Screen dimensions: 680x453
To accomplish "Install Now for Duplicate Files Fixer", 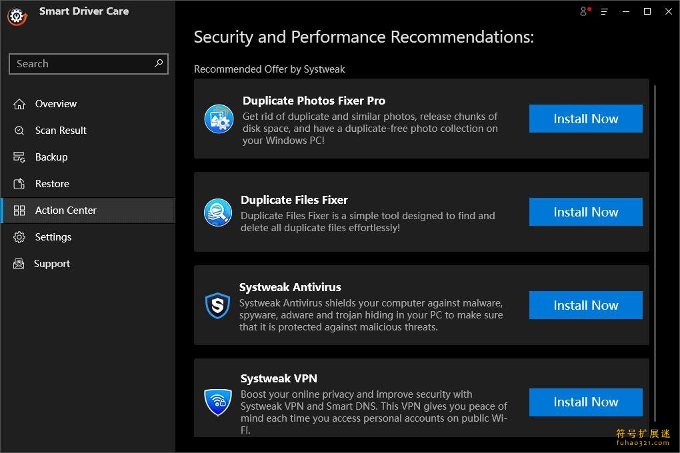I will [x=585, y=212].
